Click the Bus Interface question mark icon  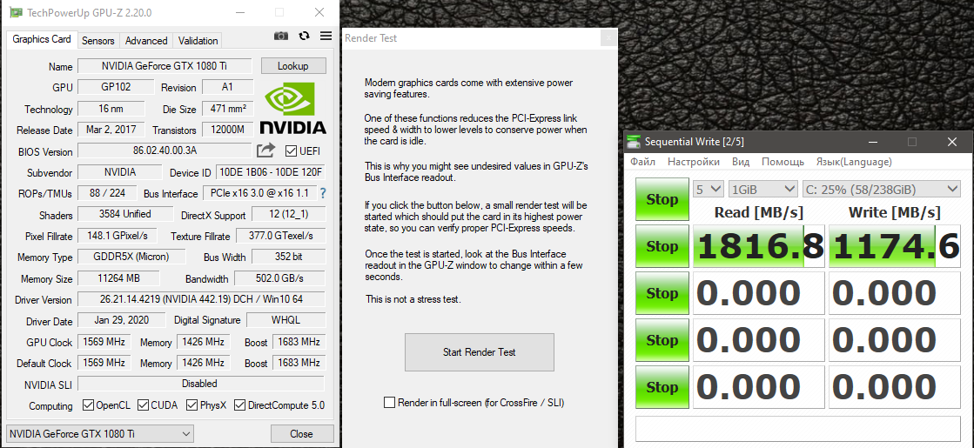tap(323, 194)
